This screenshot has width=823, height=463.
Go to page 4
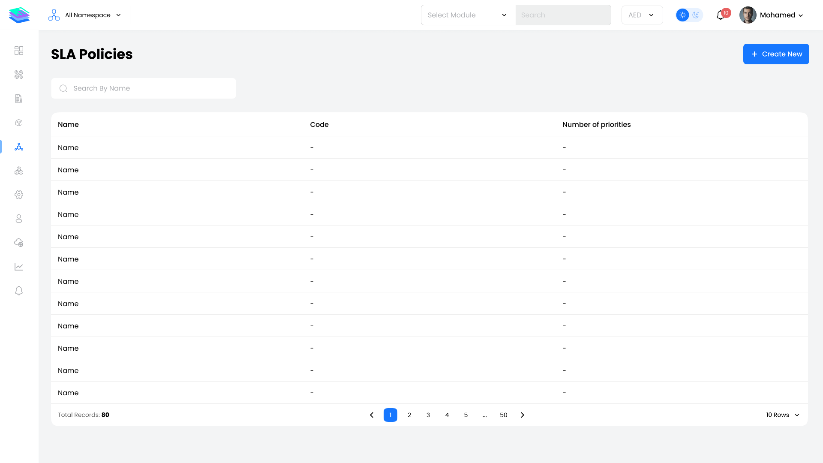[447, 415]
